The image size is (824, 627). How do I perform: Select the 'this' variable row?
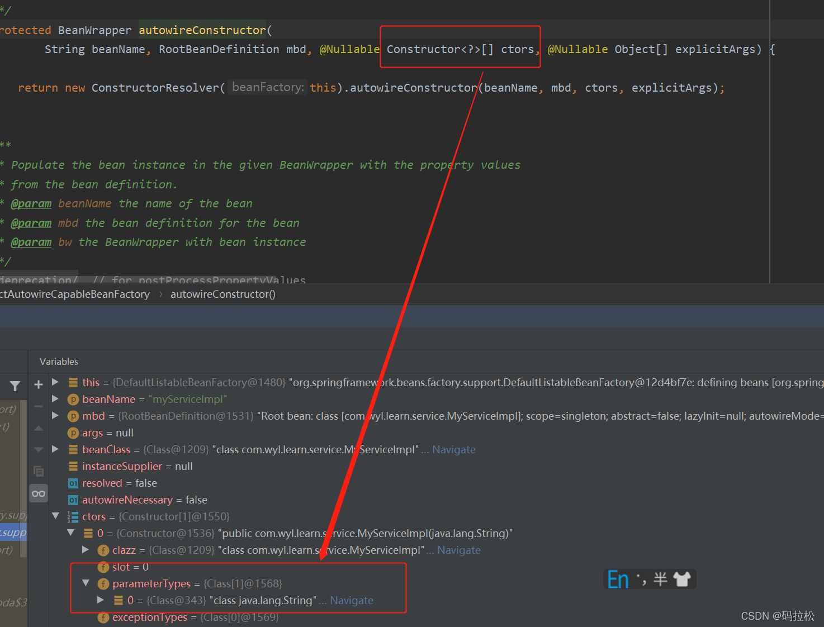(x=436, y=382)
